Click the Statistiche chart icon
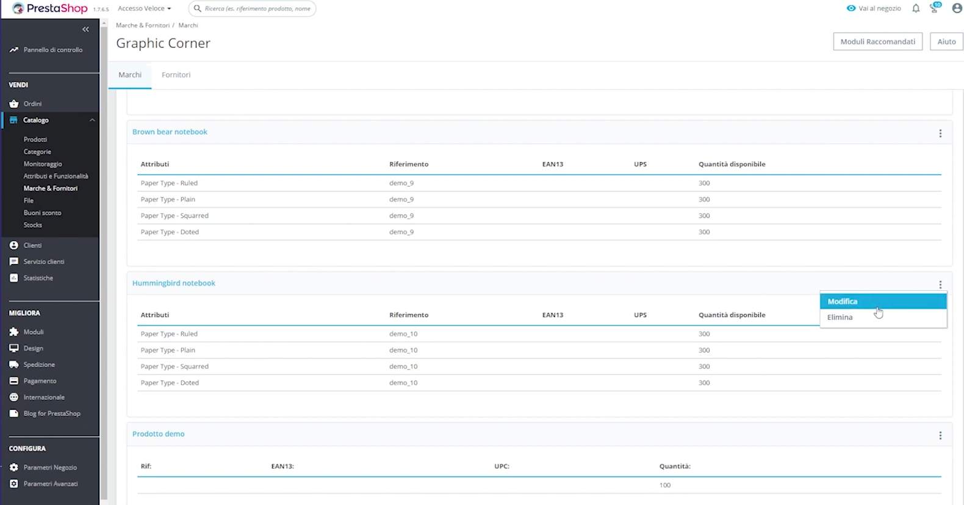Image resolution: width=964 pixels, height=505 pixels. tap(14, 278)
